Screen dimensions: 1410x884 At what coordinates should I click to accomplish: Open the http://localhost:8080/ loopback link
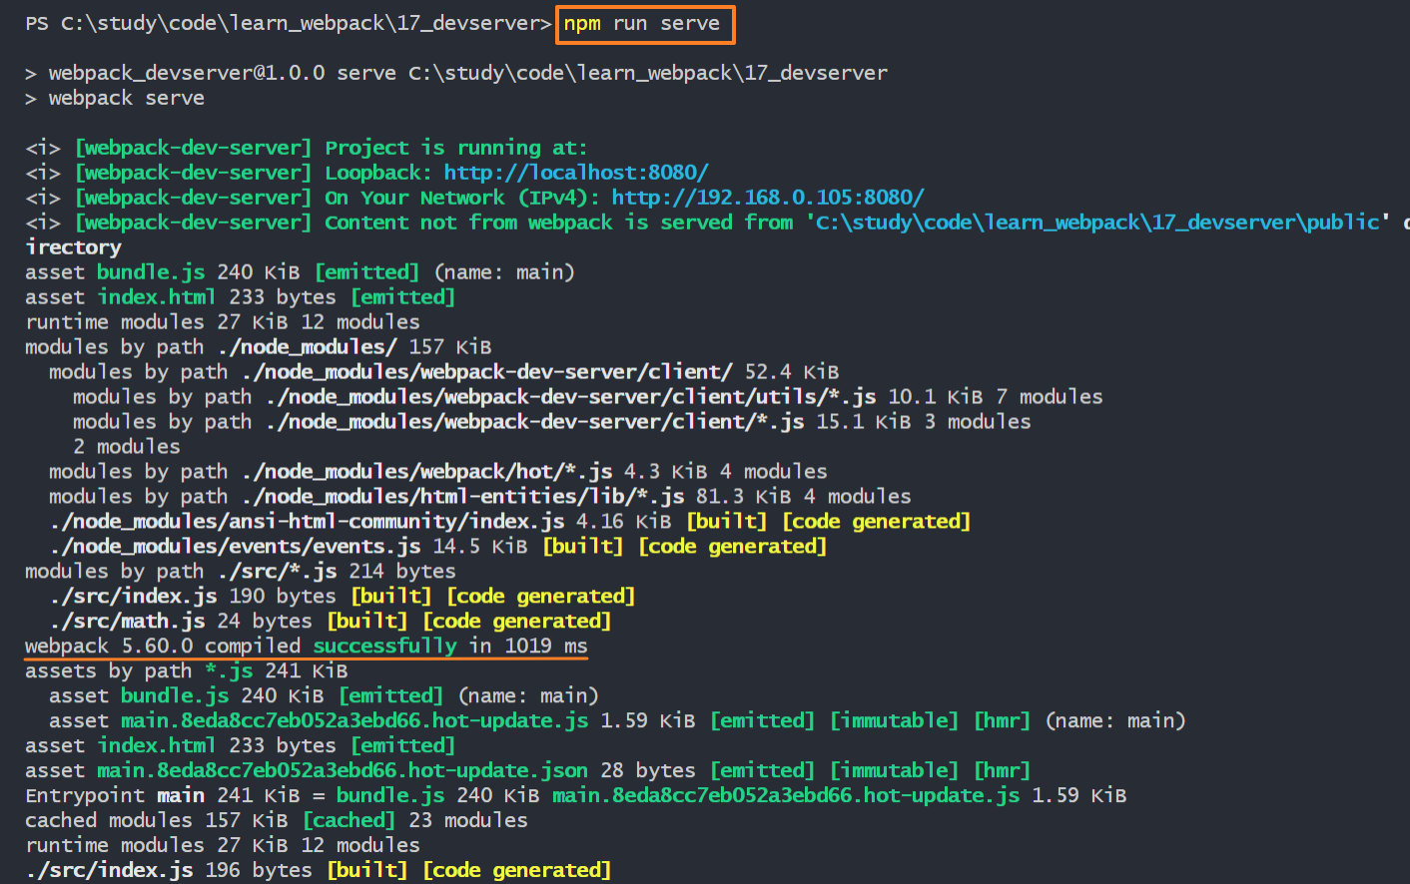[576, 173]
